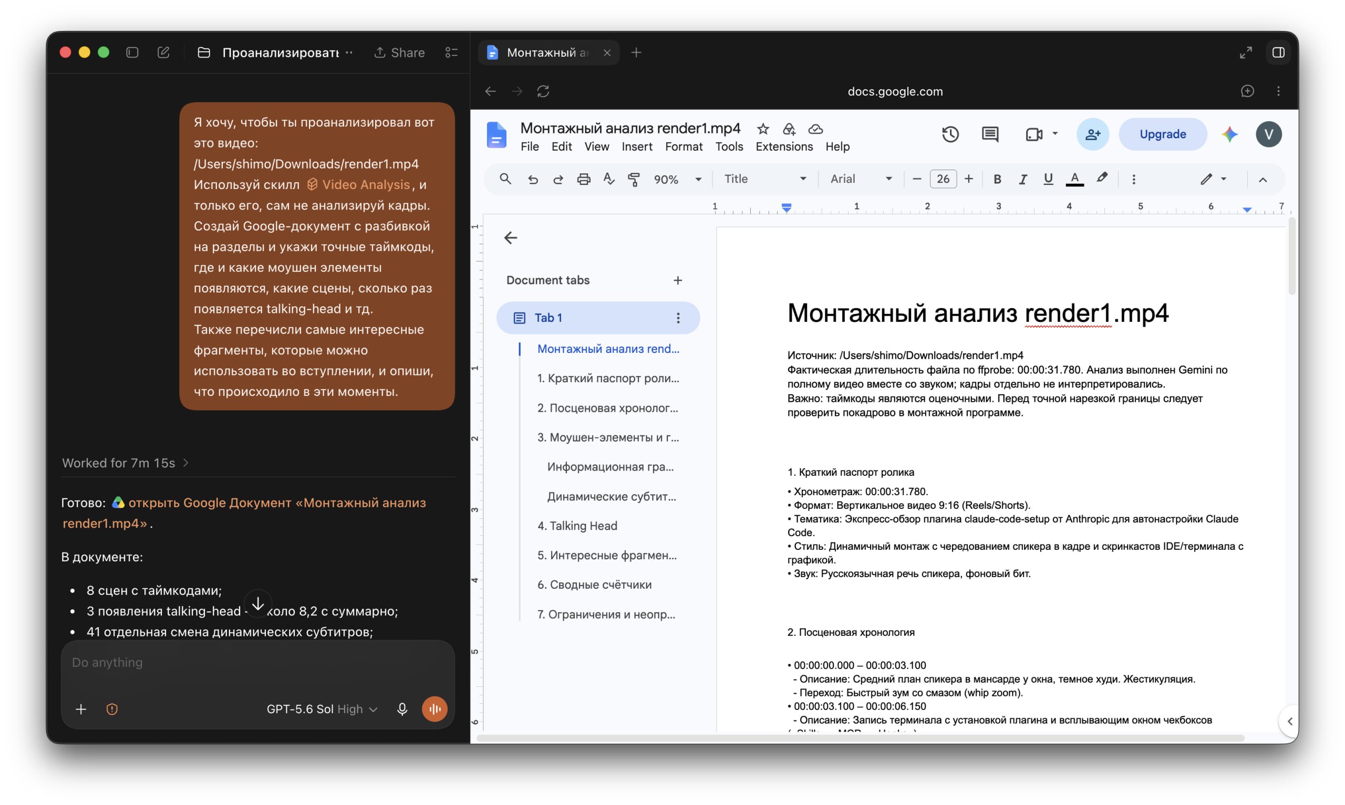Open the text color A swatch
The width and height of the screenshot is (1345, 805).
[1074, 179]
